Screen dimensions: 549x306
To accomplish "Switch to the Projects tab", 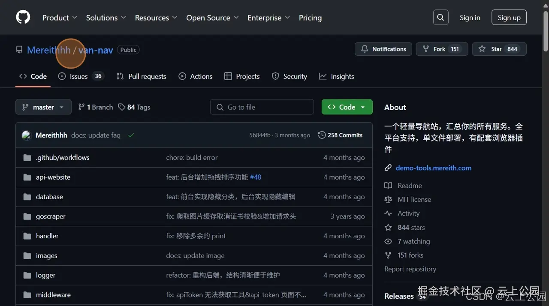I will [x=242, y=76].
